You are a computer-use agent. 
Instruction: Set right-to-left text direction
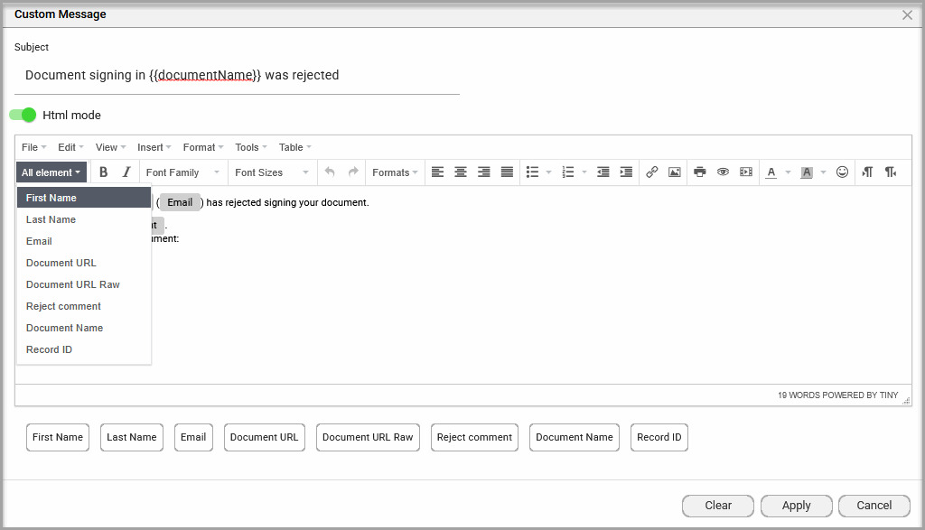[x=891, y=172]
